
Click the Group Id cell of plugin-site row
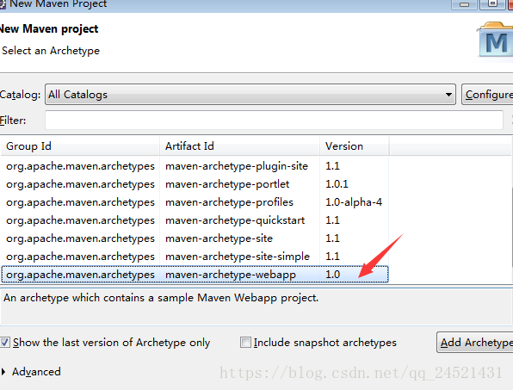(80, 166)
